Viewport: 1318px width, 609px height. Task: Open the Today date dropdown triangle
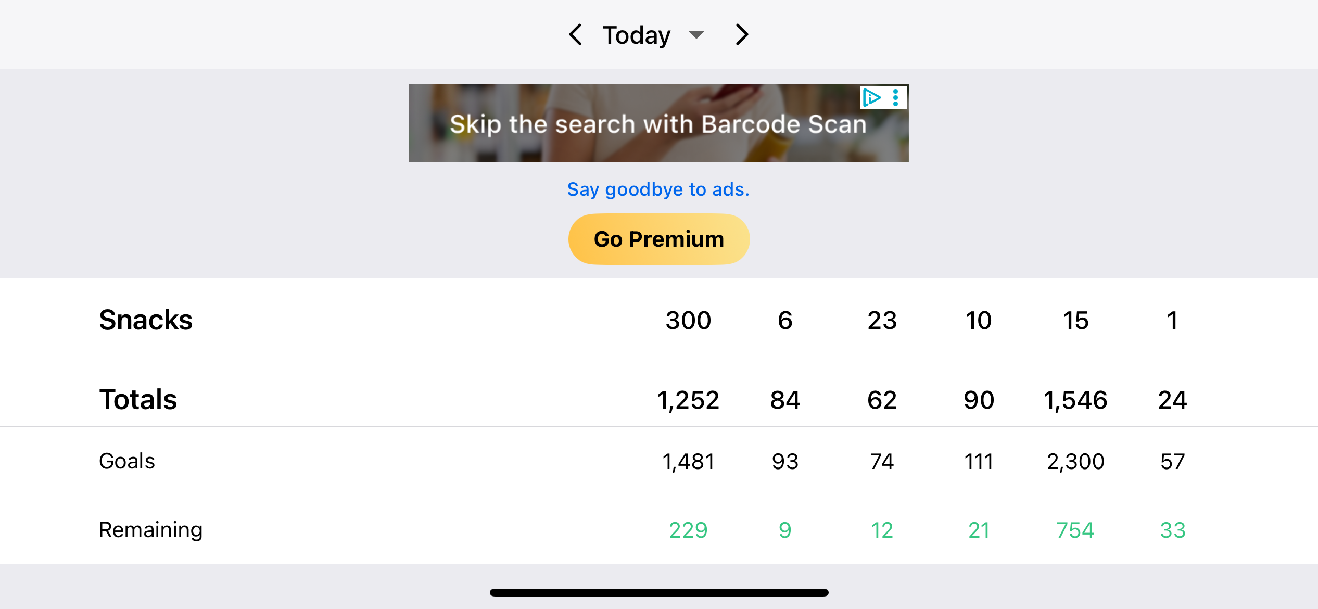[x=696, y=35]
